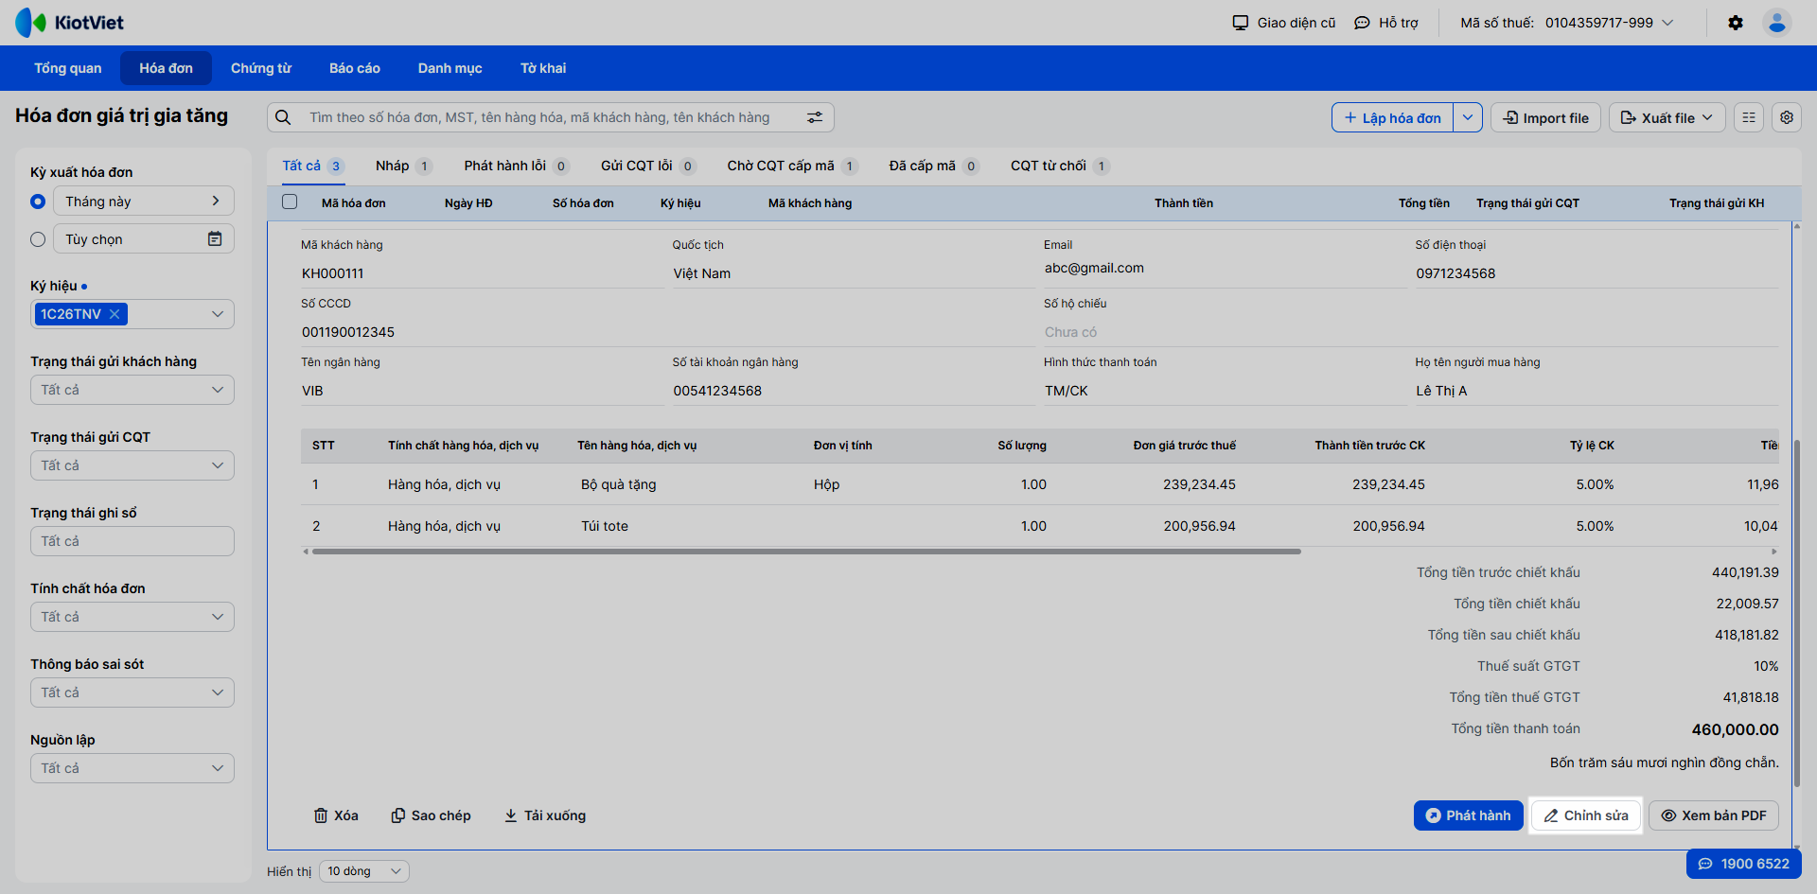Switch to the Gửi CQT lỗi tab

[648, 166]
